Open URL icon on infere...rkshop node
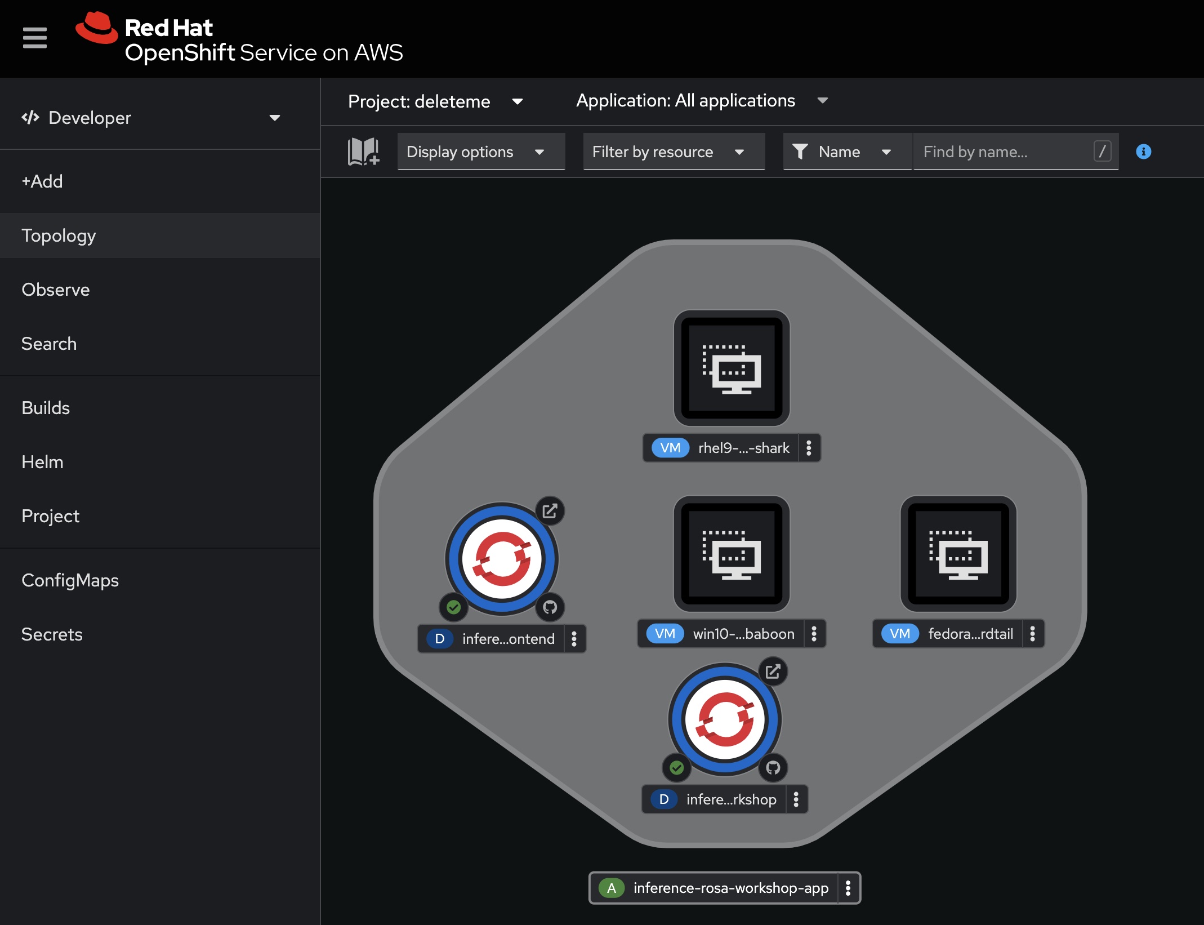The image size is (1204, 925). (773, 671)
